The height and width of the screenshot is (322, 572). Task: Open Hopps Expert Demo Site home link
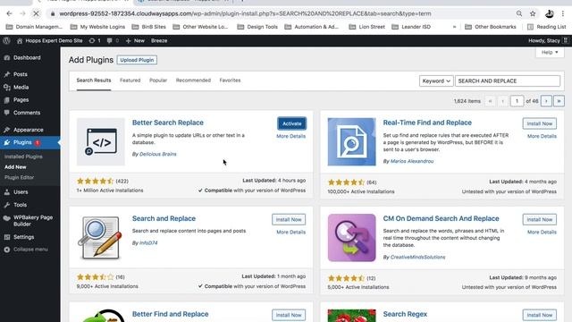point(50,40)
